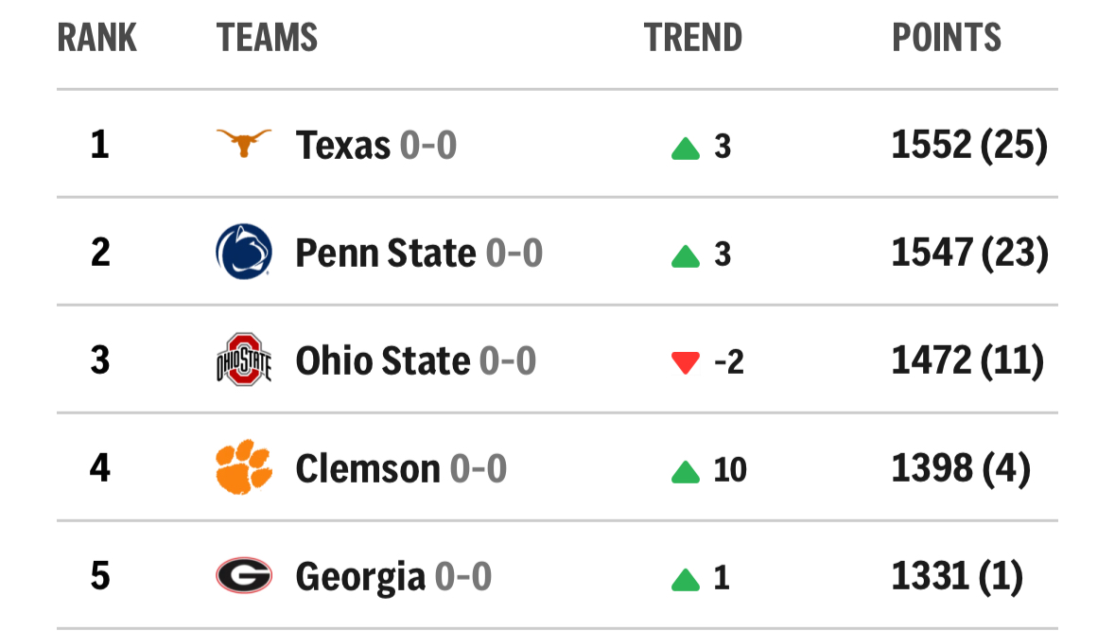1115x631 pixels.
Task: Click Ohio State's red down trend arrow
Action: pyautogui.click(x=686, y=361)
